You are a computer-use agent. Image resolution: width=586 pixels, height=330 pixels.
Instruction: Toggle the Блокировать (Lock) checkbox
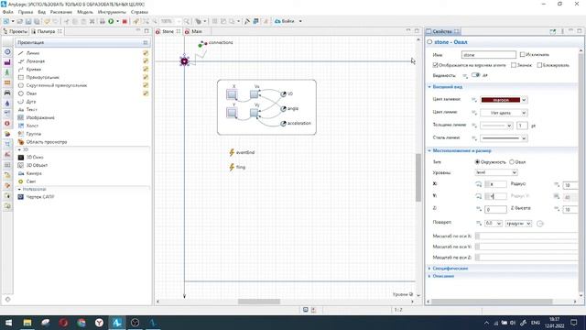(539, 65)
